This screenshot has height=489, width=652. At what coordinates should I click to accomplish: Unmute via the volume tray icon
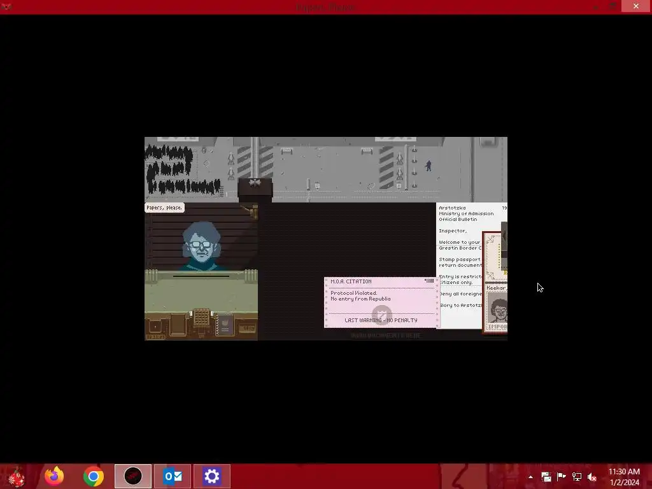click(x=592, y=476)
